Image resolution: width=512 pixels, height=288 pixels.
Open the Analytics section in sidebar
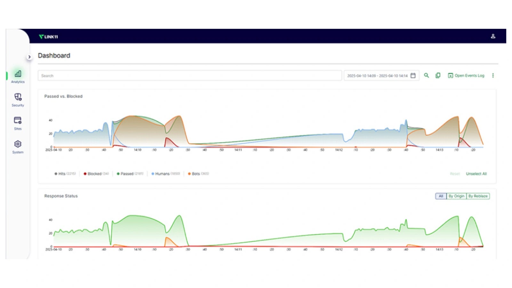18,76
